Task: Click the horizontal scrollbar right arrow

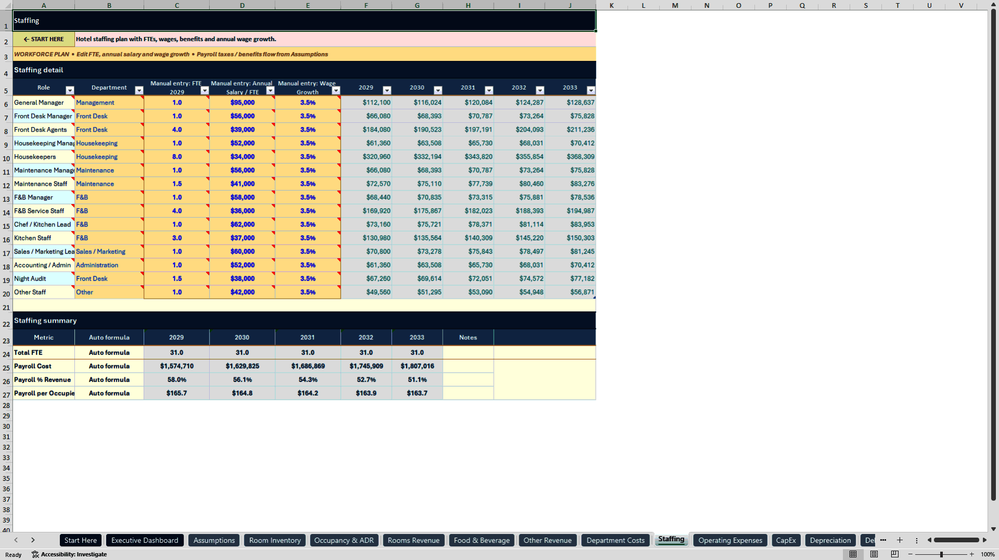Action: click(984, 540)
